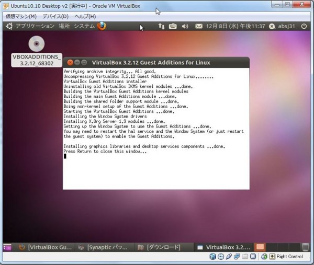Switch to the [Synaptic パッ... taskbar window
314x265 pixels.
pyautogui.click(x=104, y=247)
